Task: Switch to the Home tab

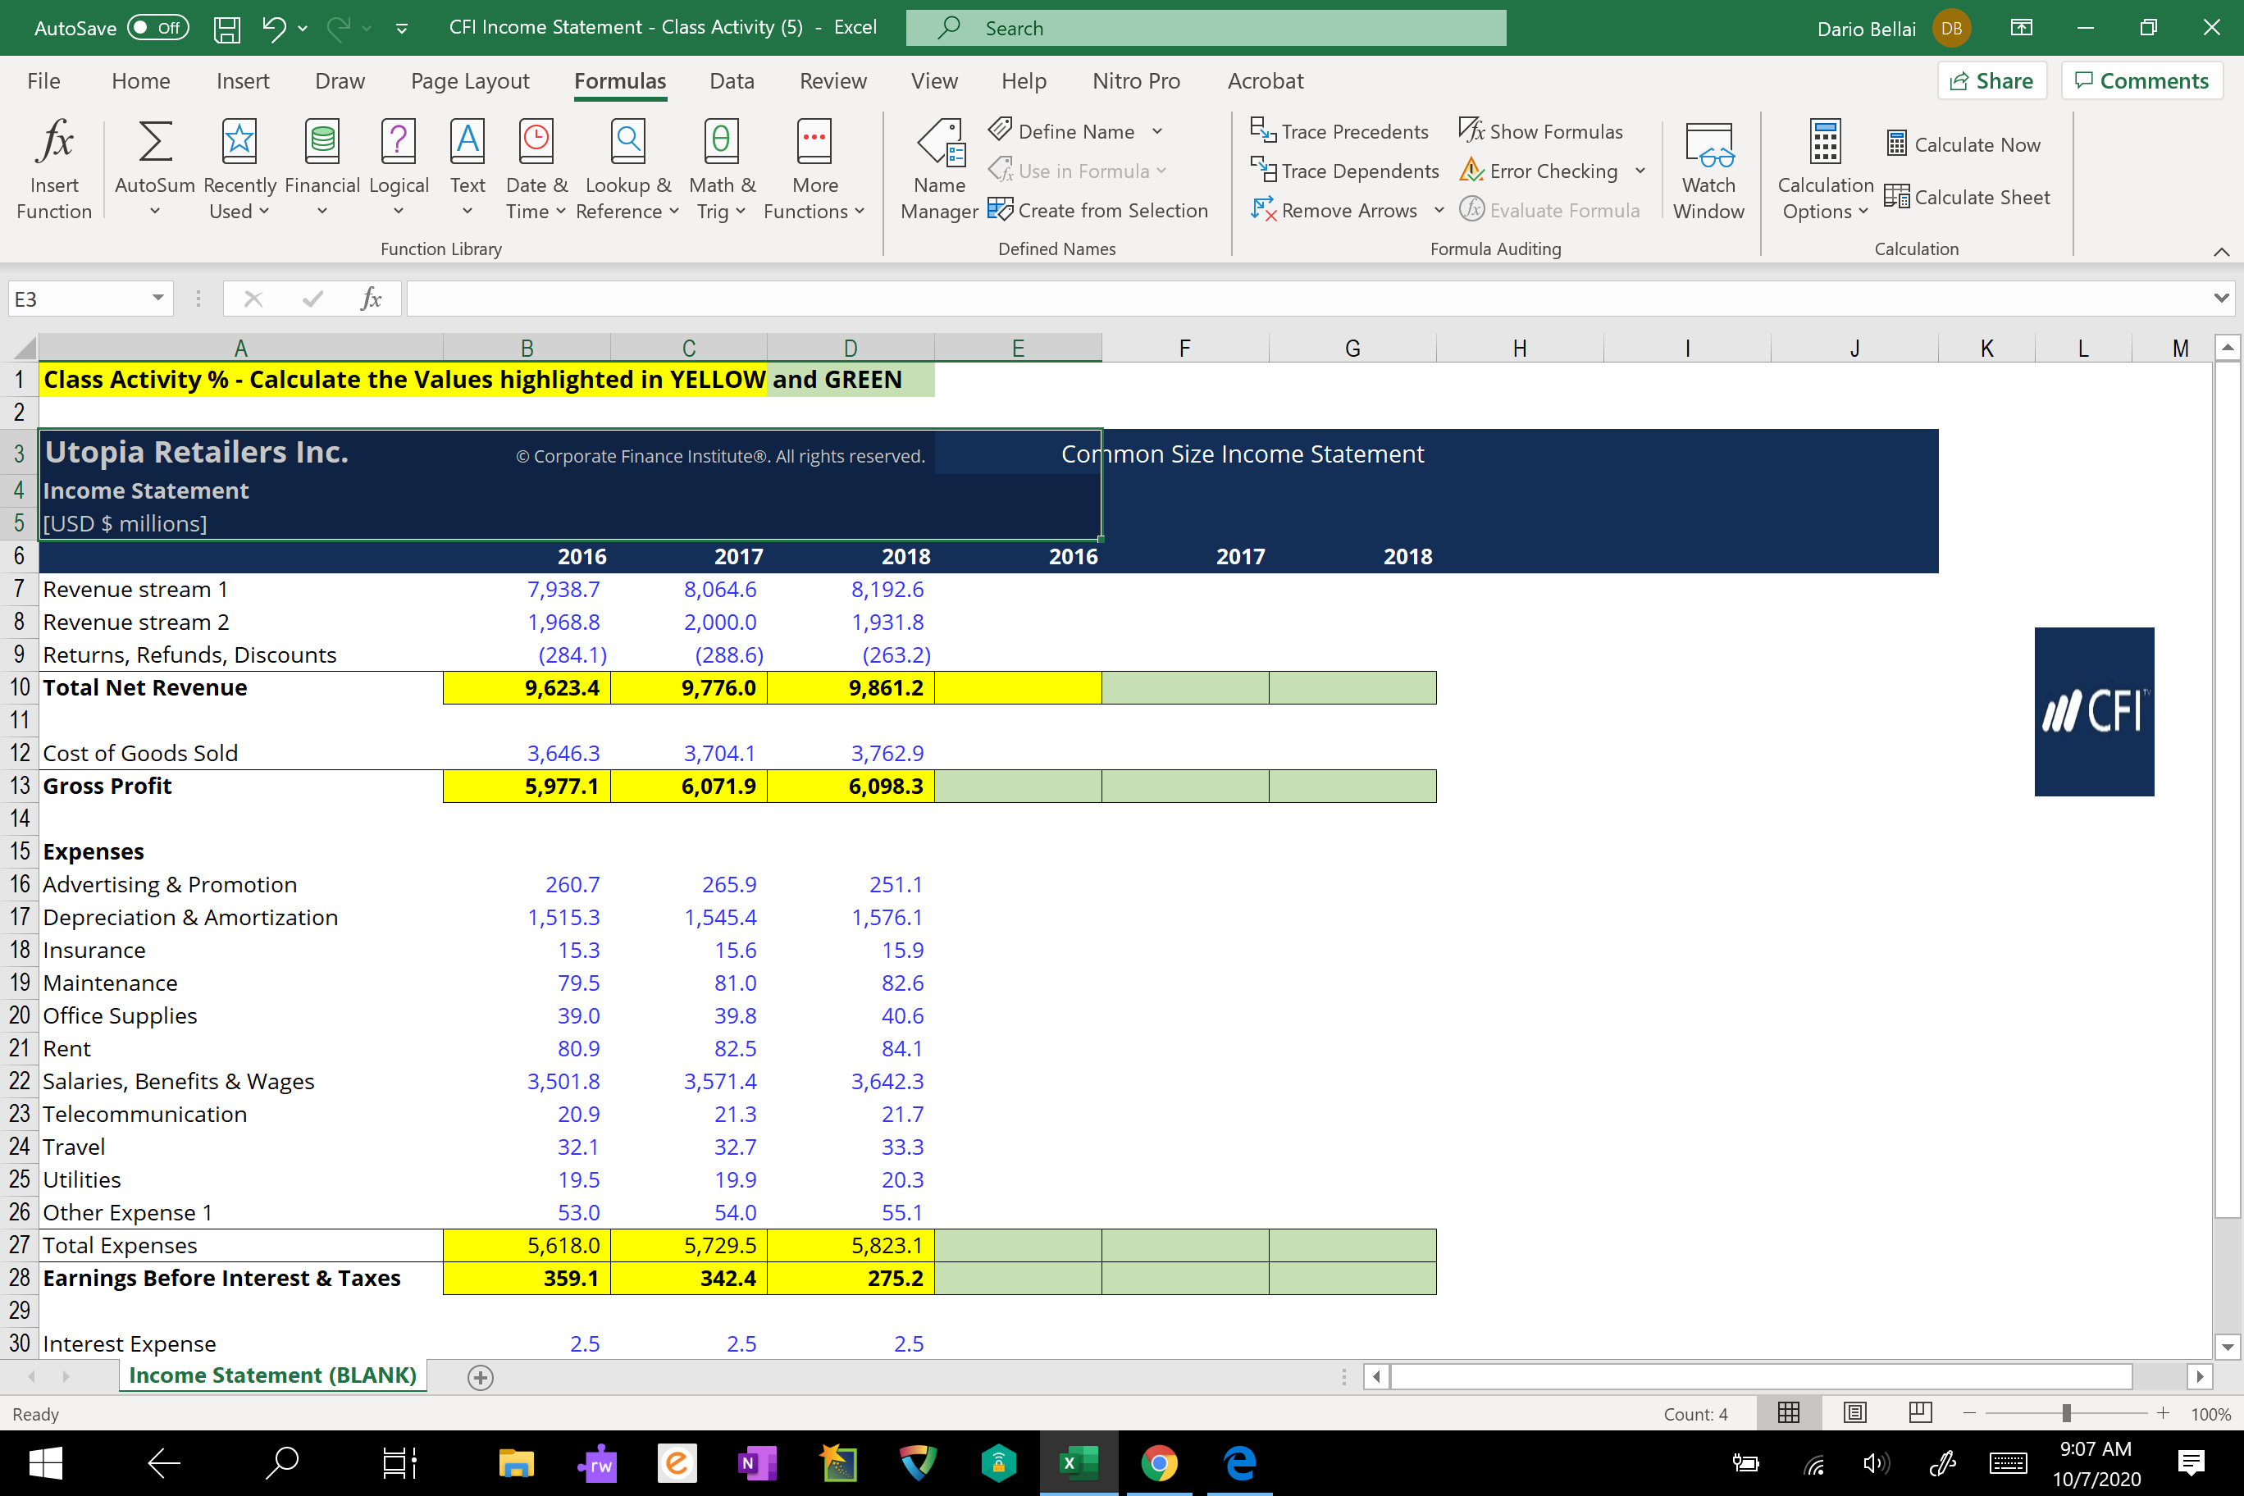Action: click(x=140, y=81)
